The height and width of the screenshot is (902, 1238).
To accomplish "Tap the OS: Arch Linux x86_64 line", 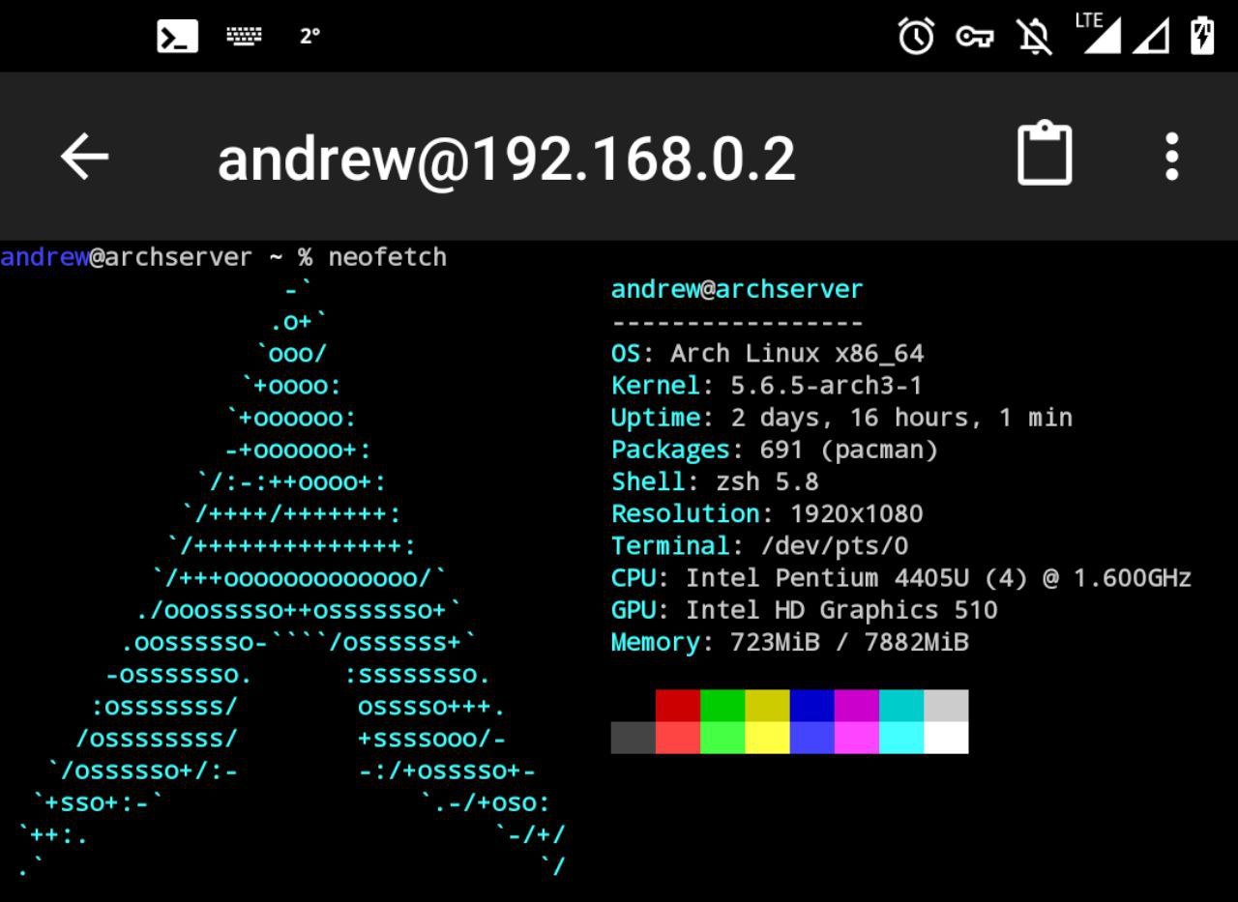I will [x=767, y=353].
